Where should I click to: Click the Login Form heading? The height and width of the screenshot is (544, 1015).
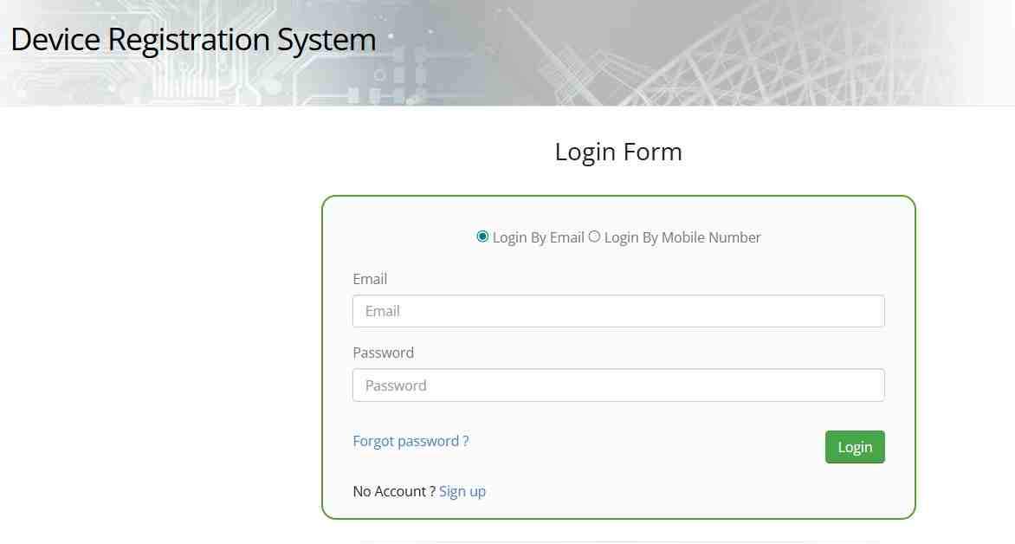pyautogui.click(x=617, y=152)
